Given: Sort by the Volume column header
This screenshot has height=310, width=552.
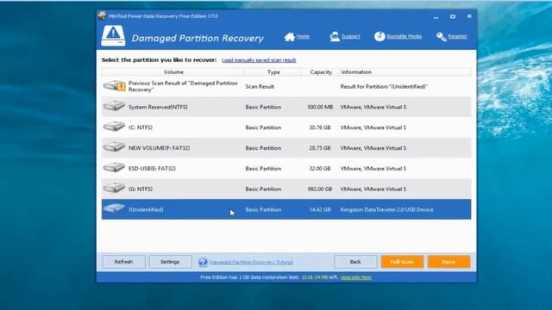Looking at the screenshot, I should 173,72.
